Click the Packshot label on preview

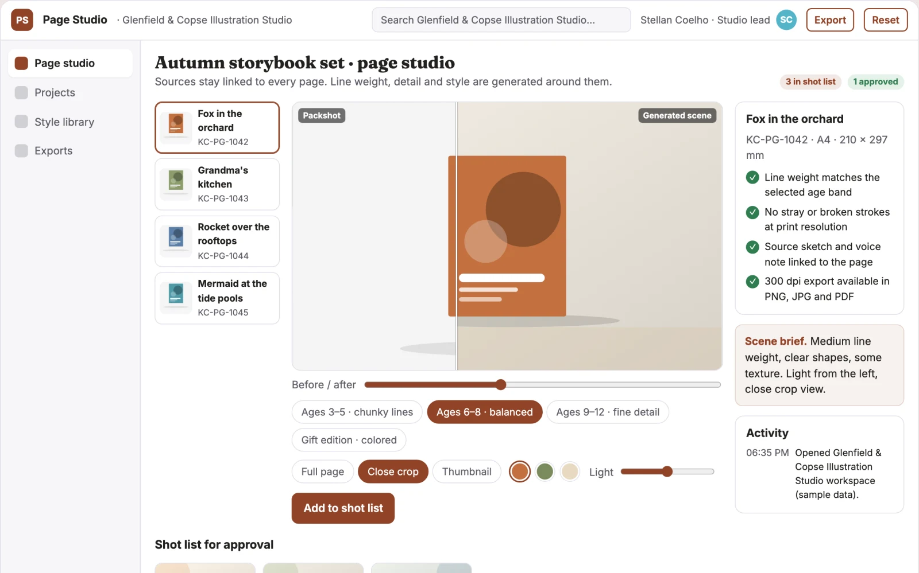(322, 115)
